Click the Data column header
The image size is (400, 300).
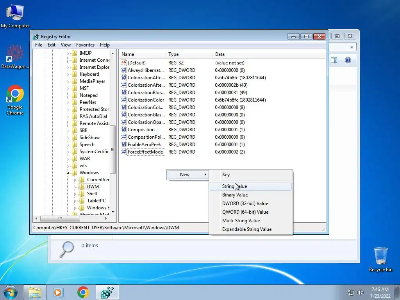pos(269,54)
